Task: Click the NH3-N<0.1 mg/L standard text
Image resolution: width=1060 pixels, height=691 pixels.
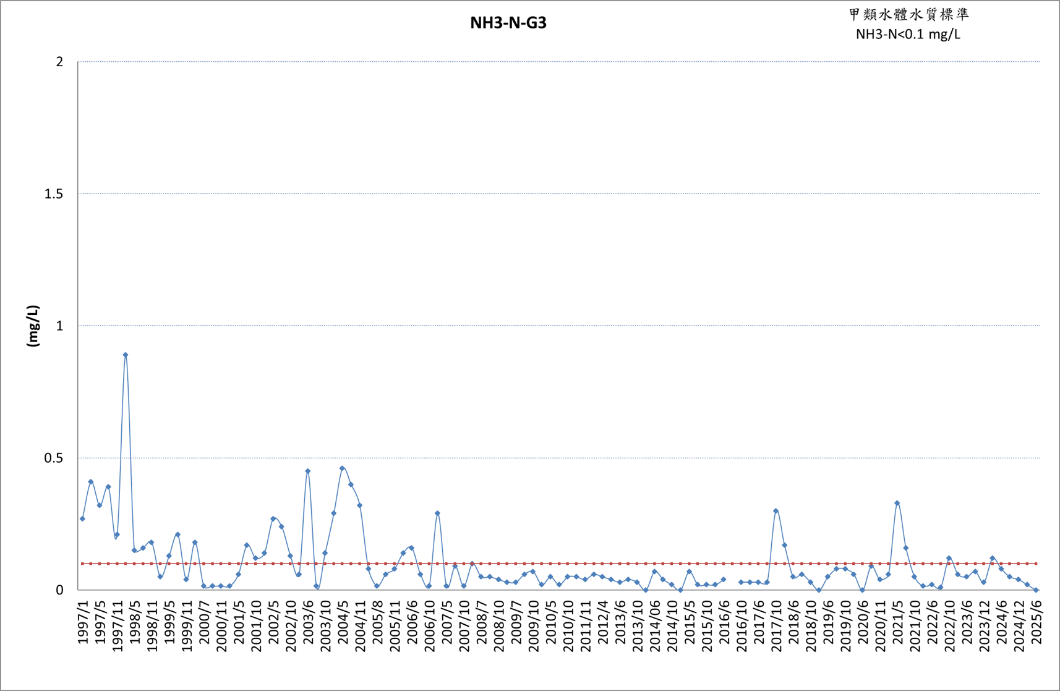Action: tap(908, 34)
